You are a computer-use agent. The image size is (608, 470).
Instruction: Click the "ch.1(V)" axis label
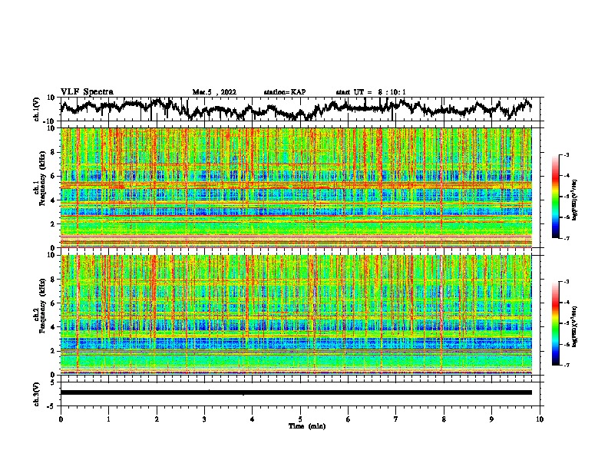pyautogui.click(x=37, y=109)
